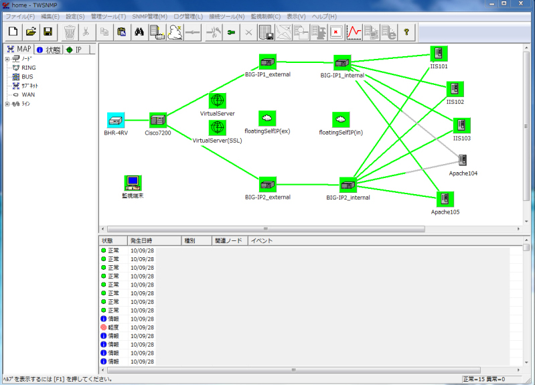Image resolution: width=535 pixels, height=385 pixels.
Task: Select the BIG-IP1_external node icon
Action: click(x=267, y=62)
